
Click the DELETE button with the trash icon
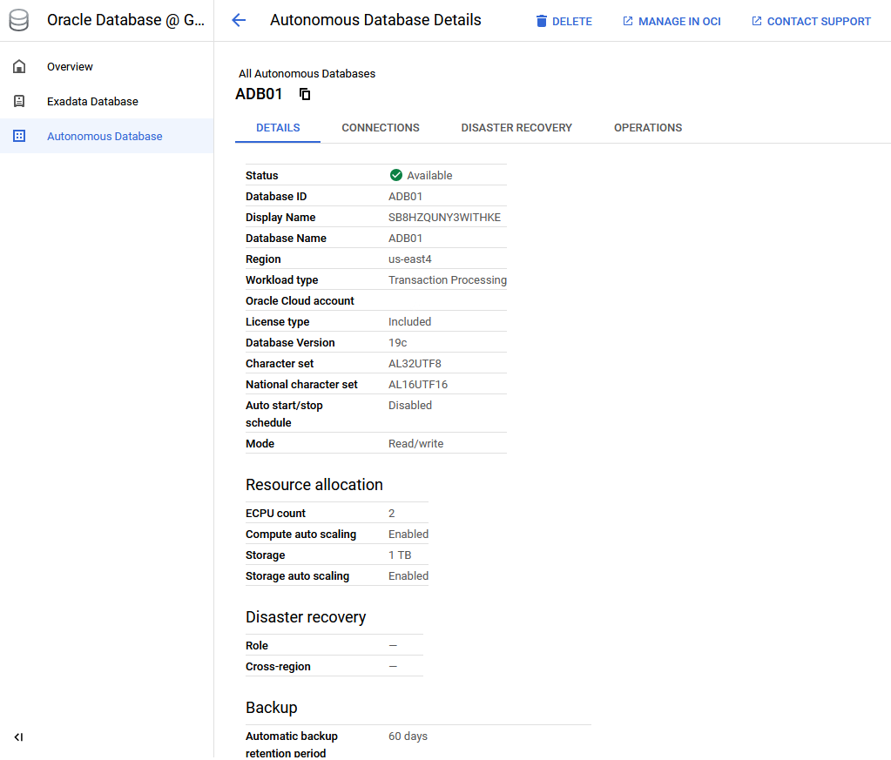point(564,22)
